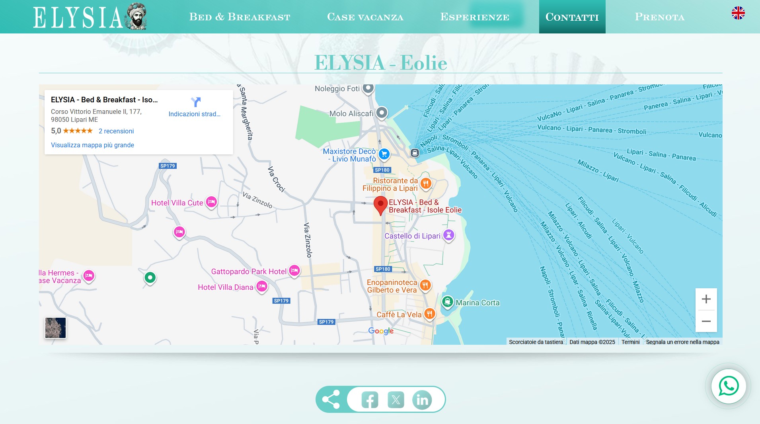Open the Termini link
Viewport: 760px width, 424px height.
pyautogui.click(x=631, y=342)
